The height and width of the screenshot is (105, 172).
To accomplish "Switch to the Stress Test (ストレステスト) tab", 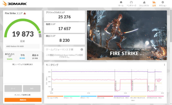I will pos(144,4).
